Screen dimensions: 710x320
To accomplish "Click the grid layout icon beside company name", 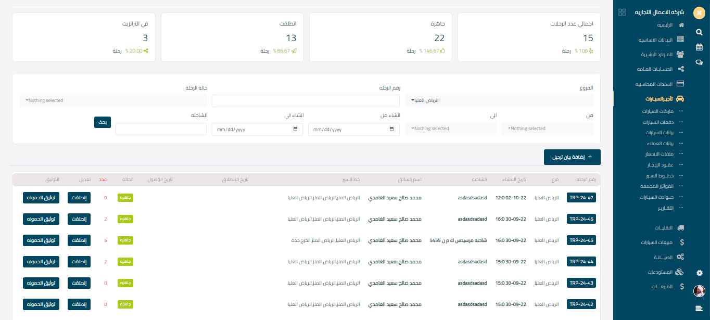I will tap(622, 12).
